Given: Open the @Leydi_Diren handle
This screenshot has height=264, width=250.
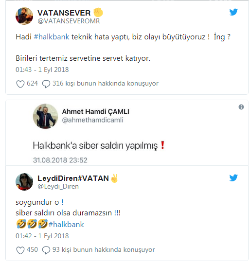Looking at the screenshot, I should coord(58,187).
